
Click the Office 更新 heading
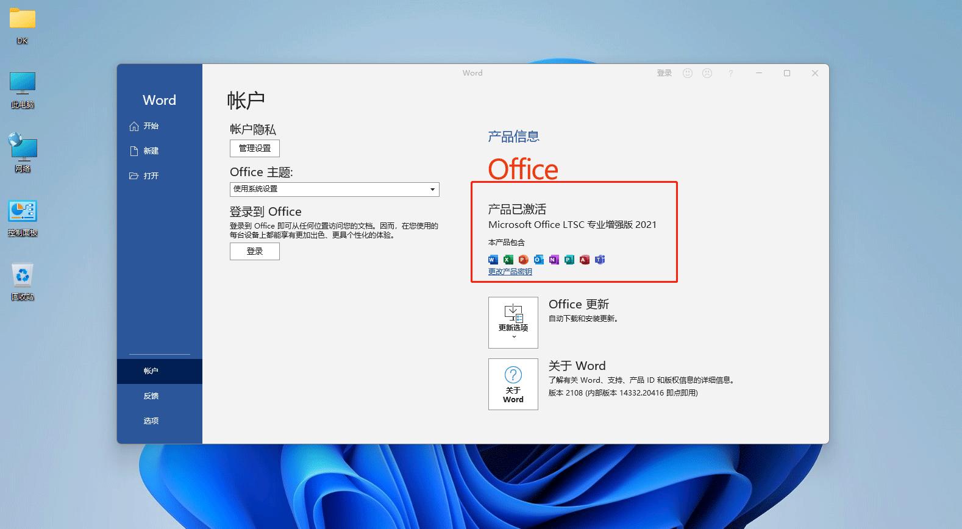(579, 304)
